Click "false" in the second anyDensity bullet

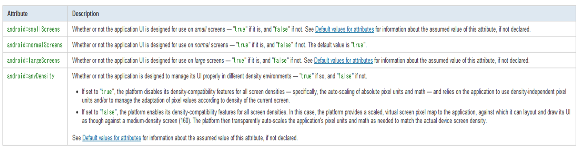click(108, 112)
